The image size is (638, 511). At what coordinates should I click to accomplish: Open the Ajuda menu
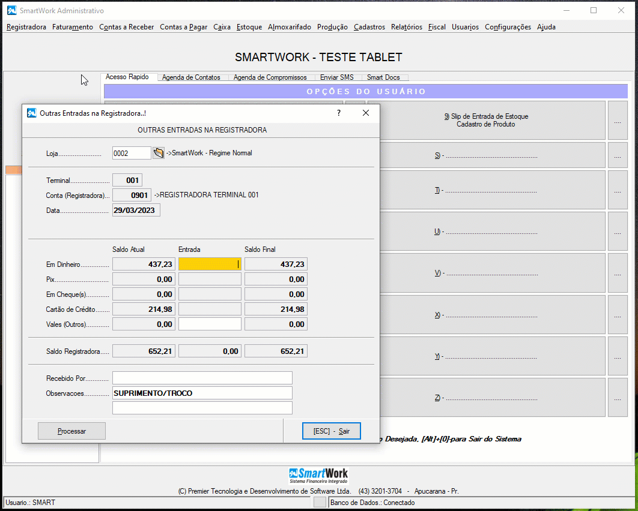click(546, 27)
